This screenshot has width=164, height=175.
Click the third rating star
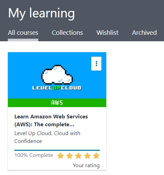pyautogui.click(x=78, y=156)
